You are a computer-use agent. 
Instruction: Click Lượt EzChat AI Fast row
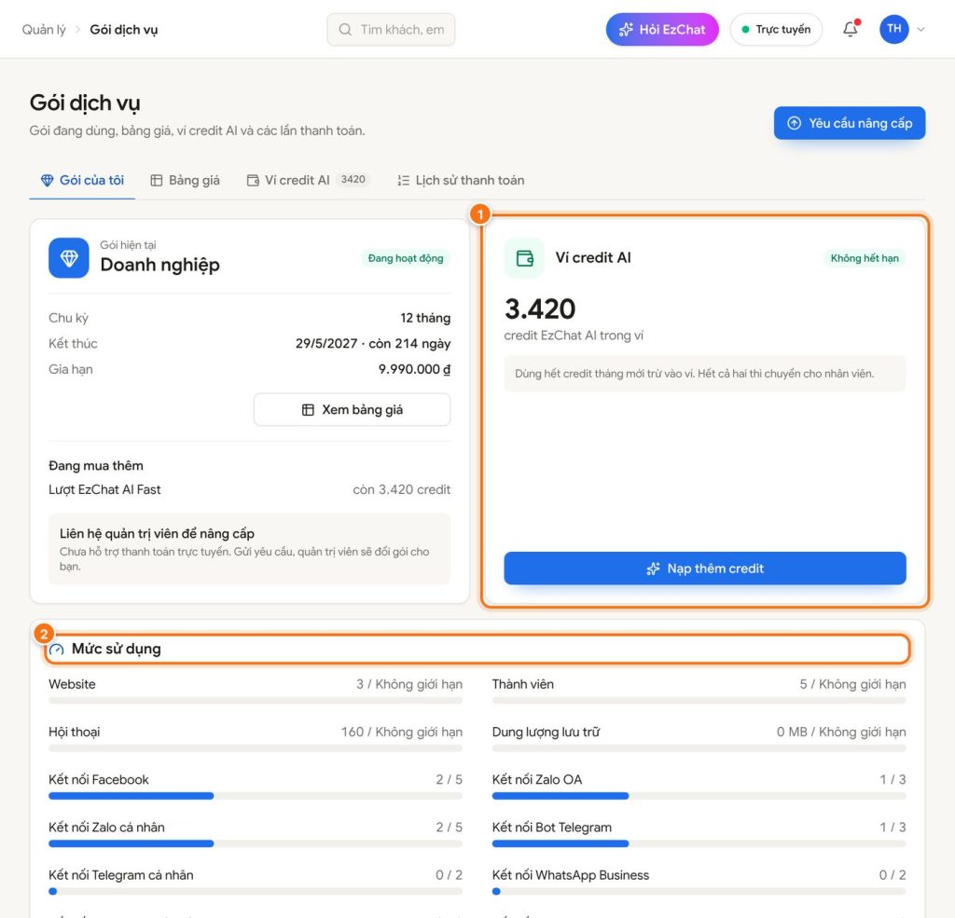pos(250,489)
